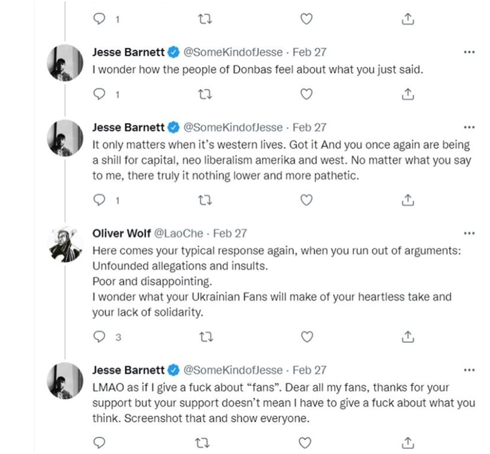This screenshot has height=454, width=490.
Task: Open the Feb 27 timestamp on the LMAO tweet
Action: tap(309, 369)
